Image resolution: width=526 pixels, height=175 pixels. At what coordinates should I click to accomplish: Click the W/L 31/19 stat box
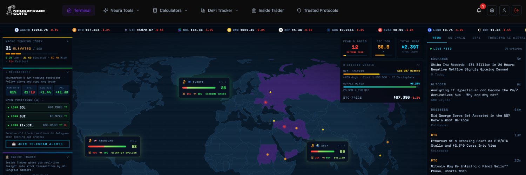pyautogui.click(x=29, y=90)
